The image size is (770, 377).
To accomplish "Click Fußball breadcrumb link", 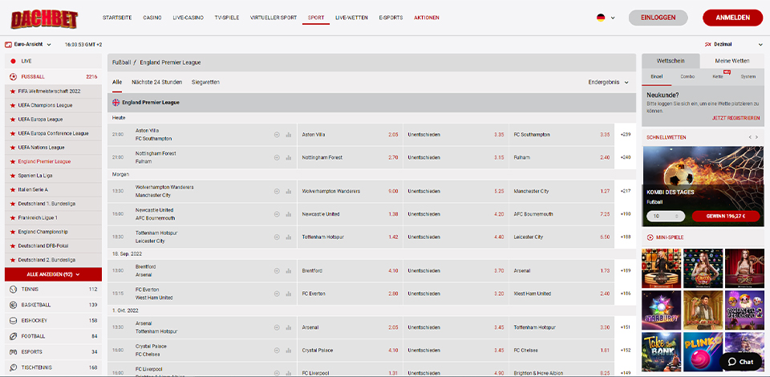I will tap(121, 63).
